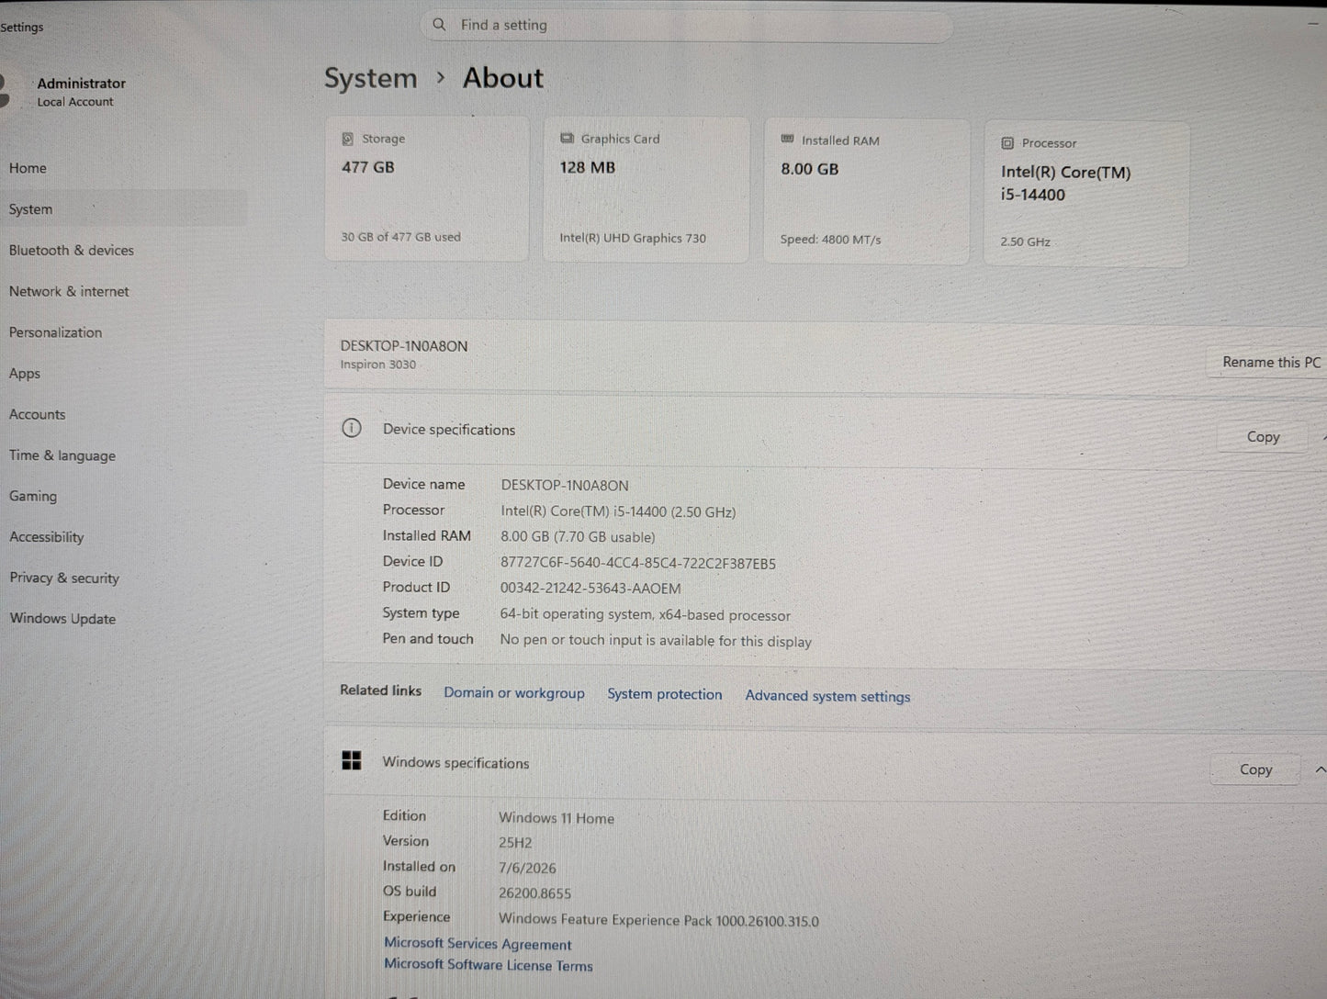The width and height of the screenshot is (1327, 999).
Task: Click the No pen or touch input text
Action: [656, 640]
